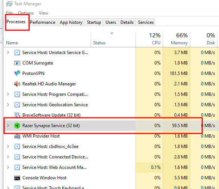Click cbdhsvc_4c3ee's 1.8 MB memory value

point(181,147)
